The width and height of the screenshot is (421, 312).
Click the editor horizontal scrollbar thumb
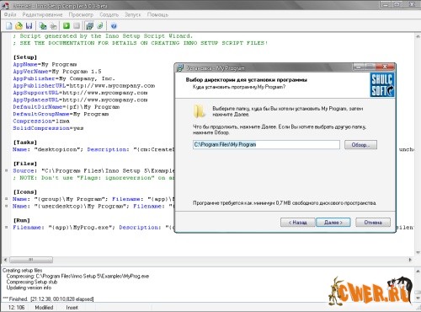(31, 260)
